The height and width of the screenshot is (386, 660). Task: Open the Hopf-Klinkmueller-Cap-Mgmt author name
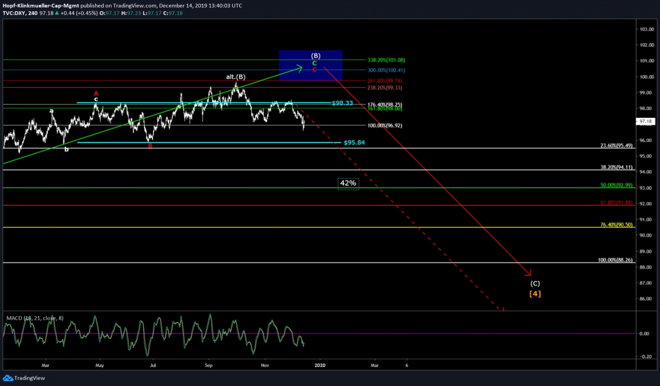[x=40, y=5]
